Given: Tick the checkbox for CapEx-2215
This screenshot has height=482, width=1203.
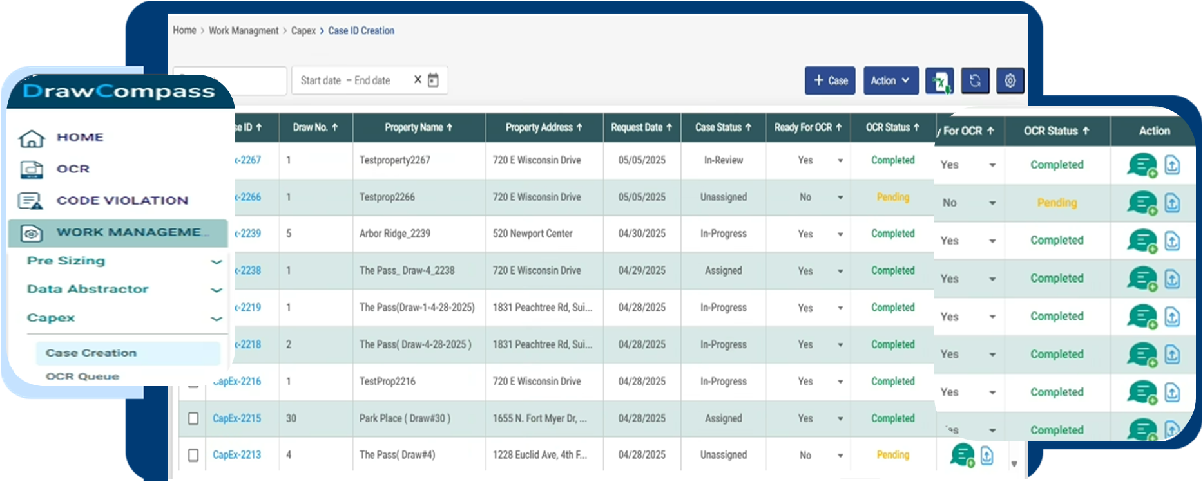Looking at the screenshot, I should tap(193, 418).
